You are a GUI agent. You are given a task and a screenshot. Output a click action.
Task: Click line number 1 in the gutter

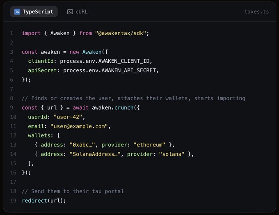pos(11,33)
